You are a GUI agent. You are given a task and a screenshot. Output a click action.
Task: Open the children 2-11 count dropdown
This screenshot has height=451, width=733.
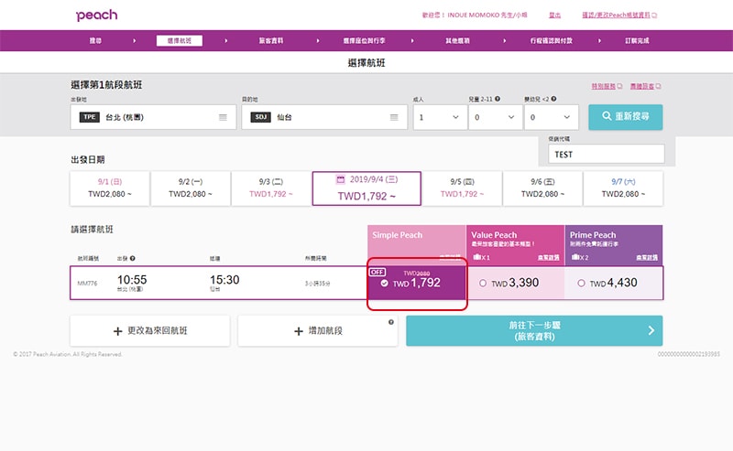496,117
